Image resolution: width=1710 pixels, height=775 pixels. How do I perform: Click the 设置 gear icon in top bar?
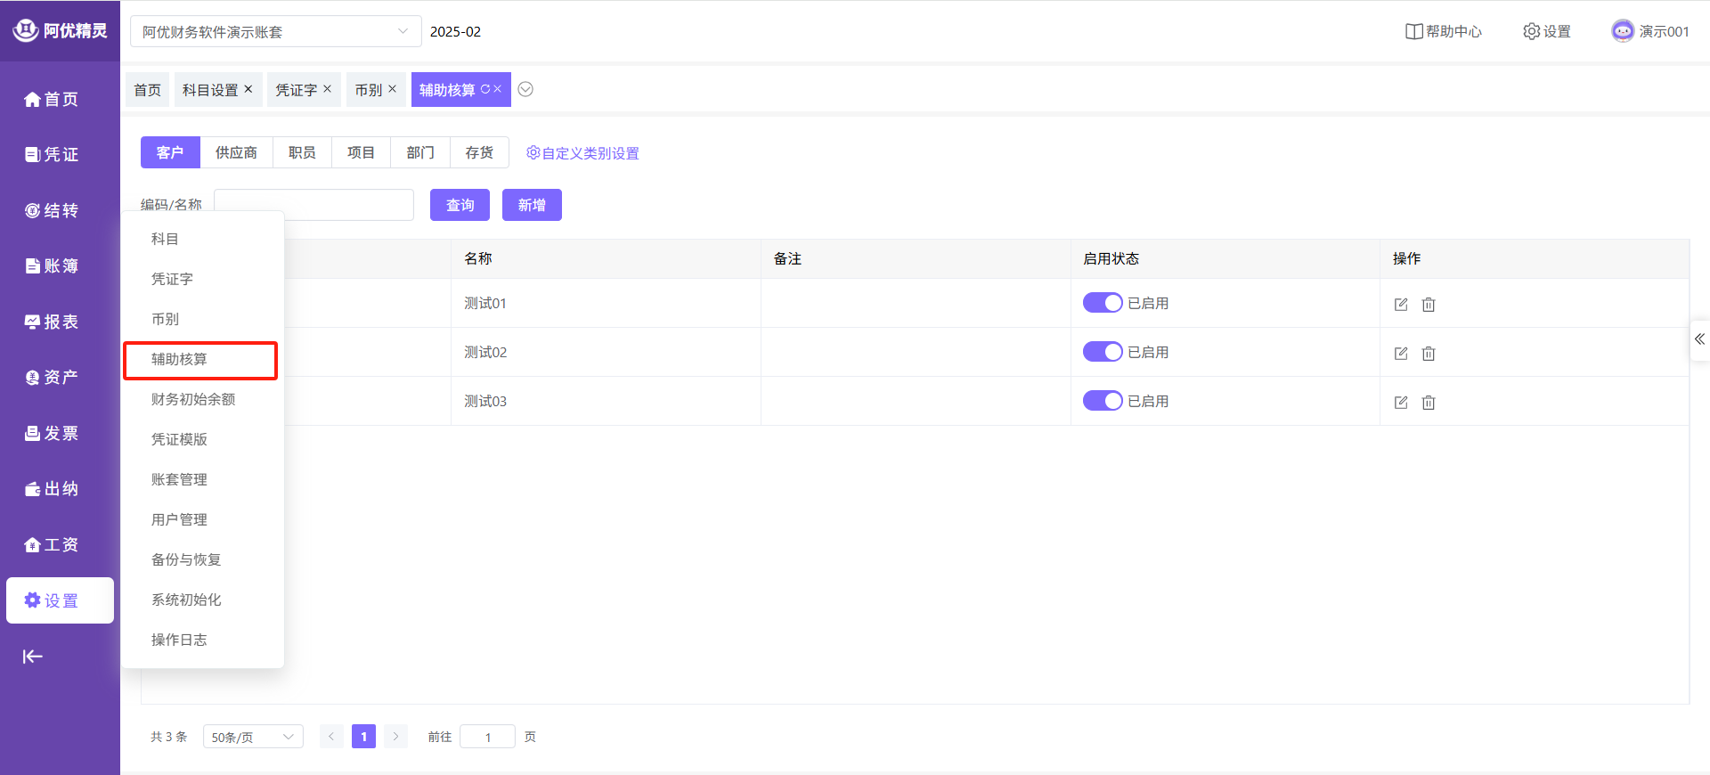click(x=1531, y=31)
